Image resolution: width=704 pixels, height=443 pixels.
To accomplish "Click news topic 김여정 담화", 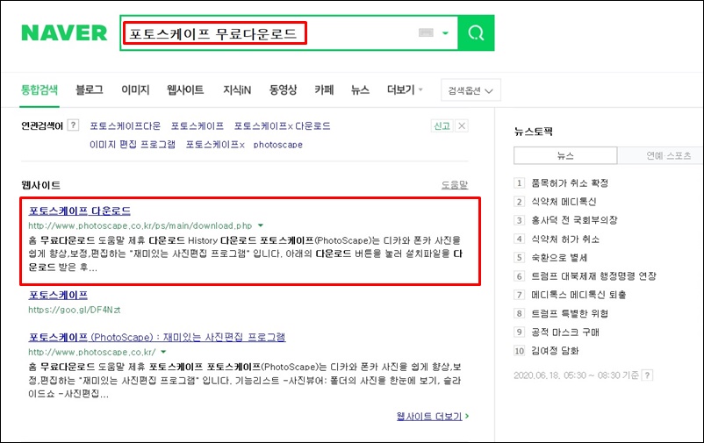I will 555,351.
